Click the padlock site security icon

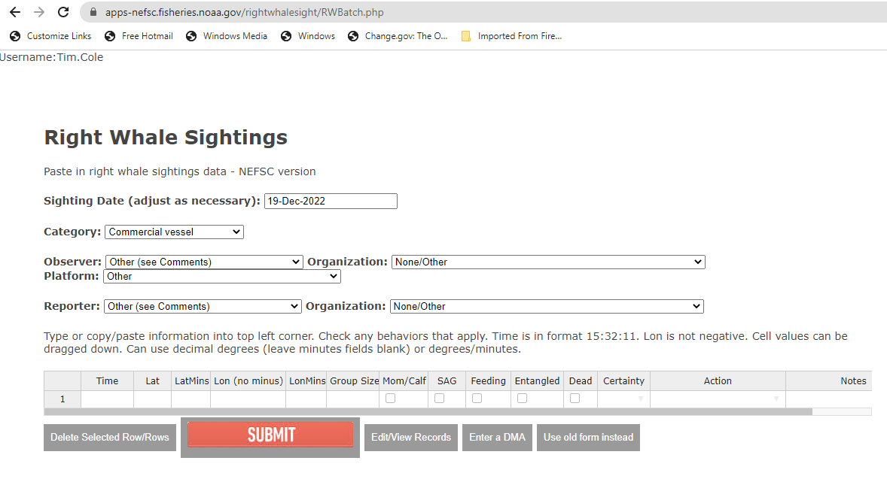click(x=93, y=13)
